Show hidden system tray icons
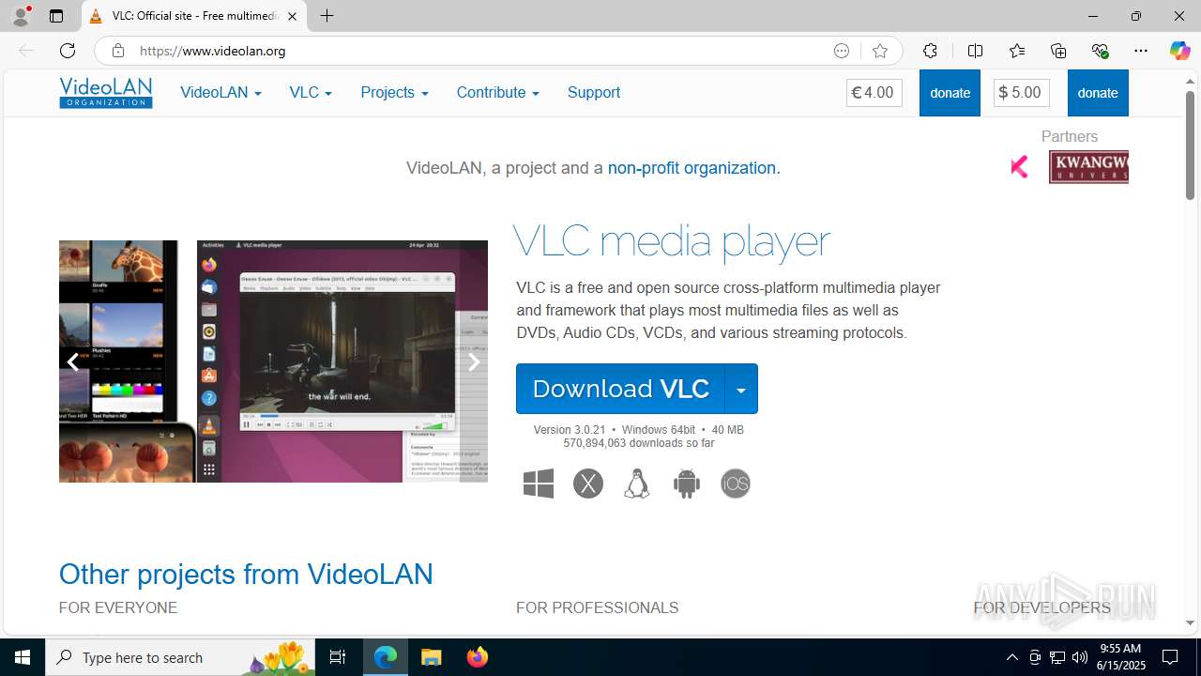The width and height of the screenshot is (1201, 676). pyautogui.click(x=1011, y=657)
